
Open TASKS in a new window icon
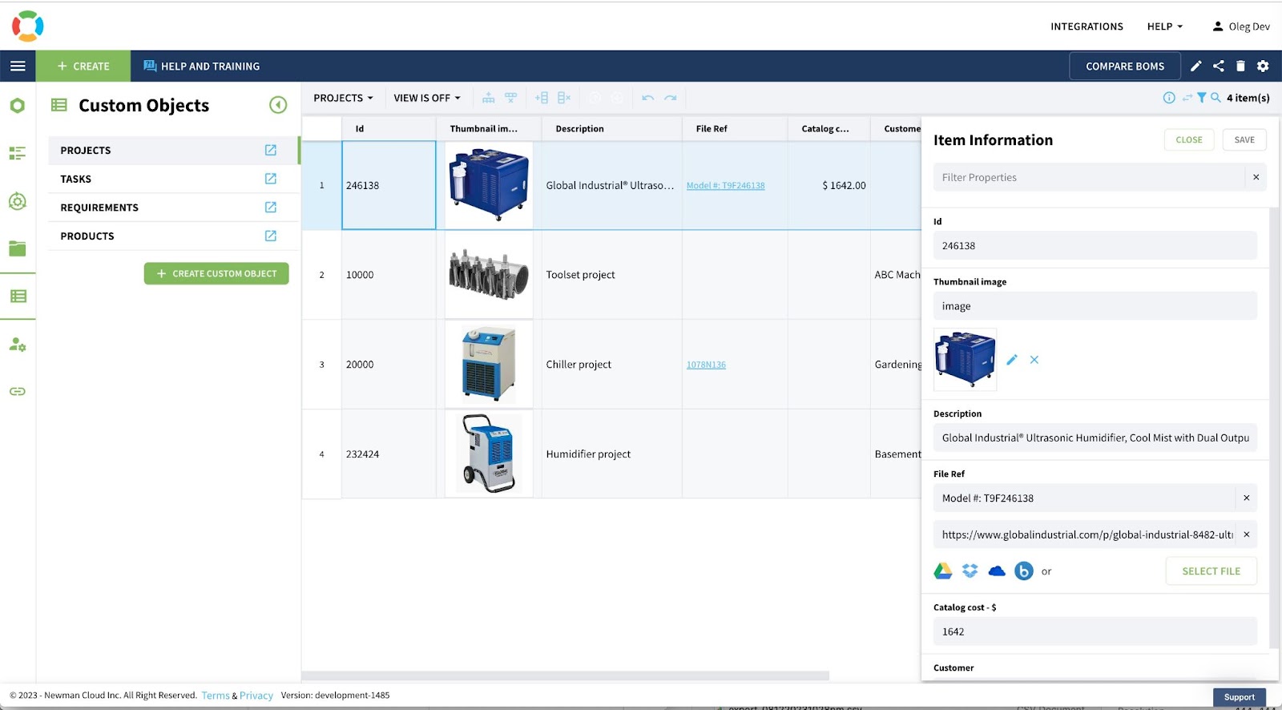[x=271, y=179]
